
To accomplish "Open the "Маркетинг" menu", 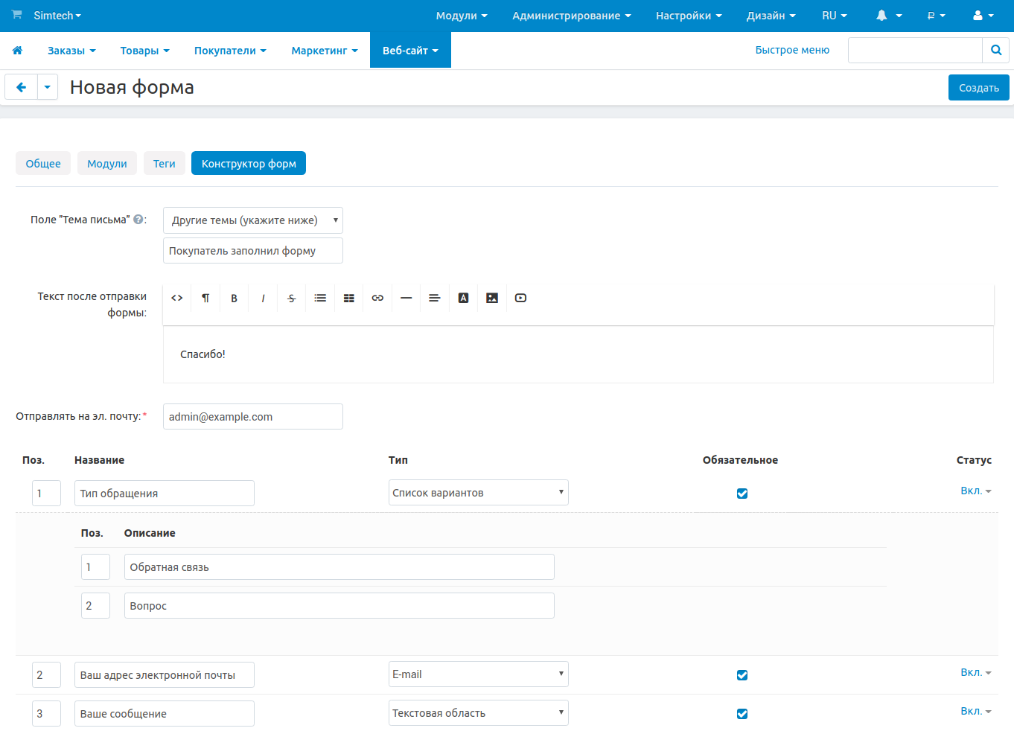I will coord(324,51).
